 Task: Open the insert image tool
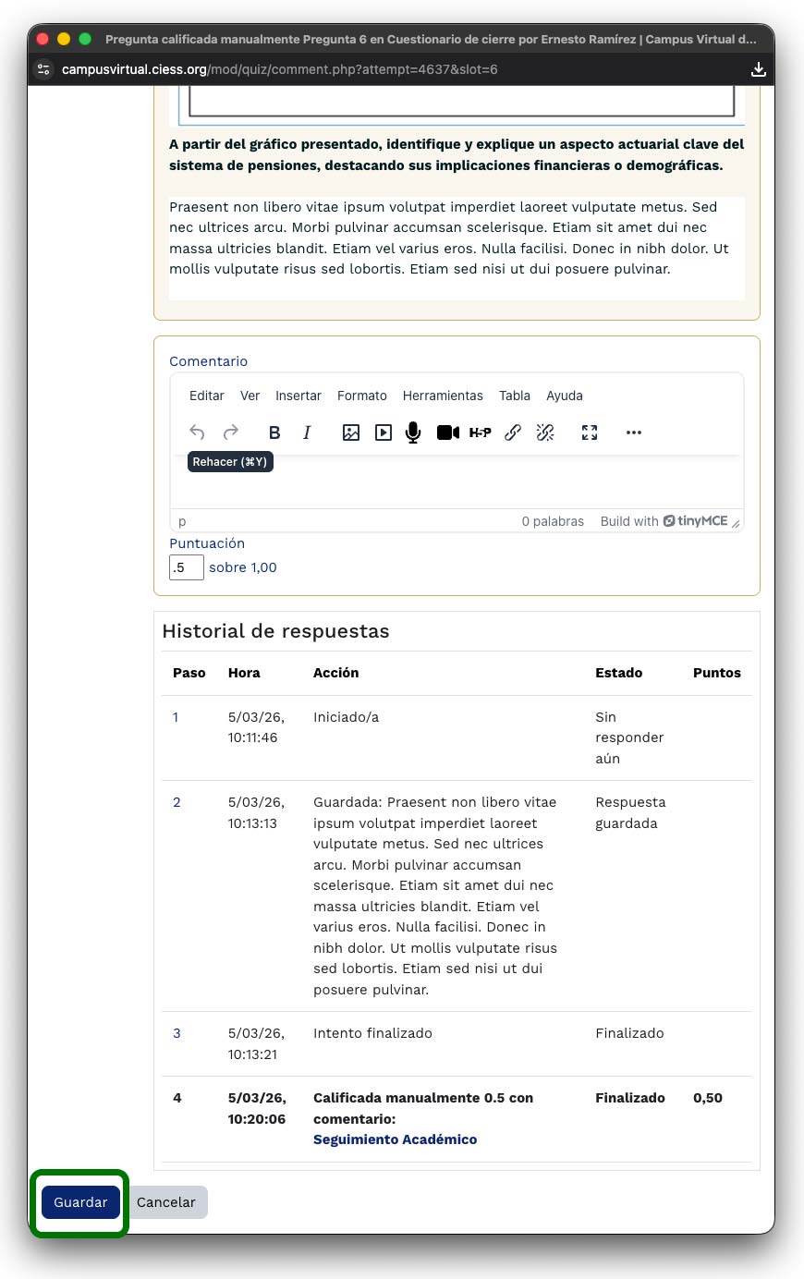[x=351, y=432]
